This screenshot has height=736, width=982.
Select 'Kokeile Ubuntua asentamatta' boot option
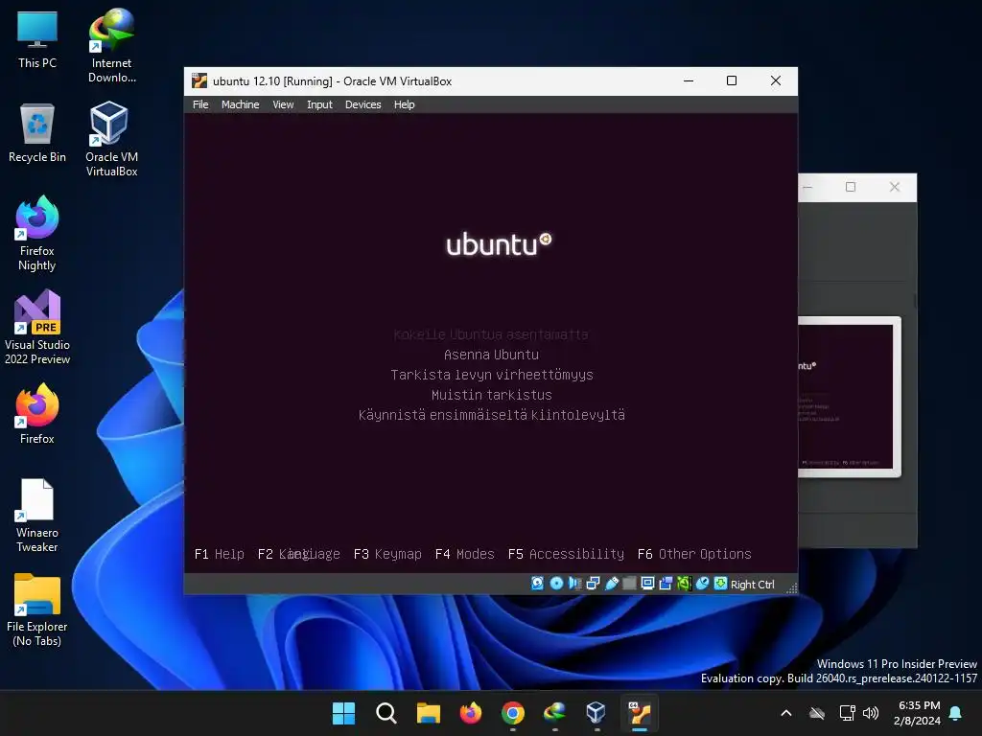pos(491,334)
